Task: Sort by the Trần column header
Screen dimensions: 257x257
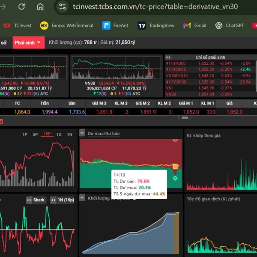Action: [45, 103]
